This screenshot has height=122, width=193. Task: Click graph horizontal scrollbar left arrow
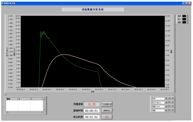pos(5,94)
